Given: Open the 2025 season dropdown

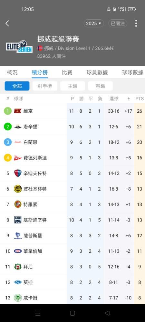Looking at the screenshot, I should coord(94,24).
